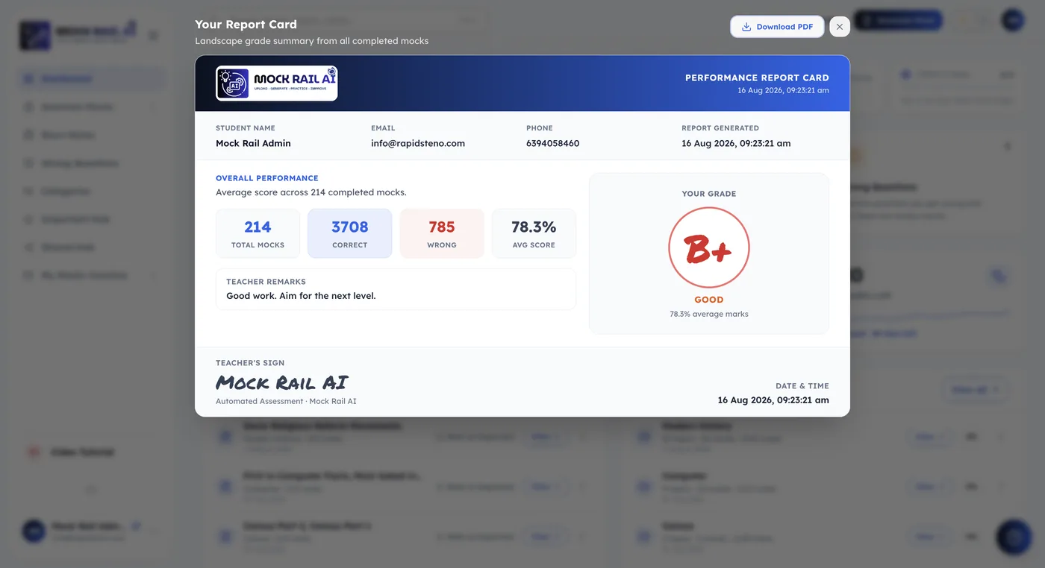Select the B+ grade circle
This screenshot has width=1045, height=568.
[x=709, y=248]
